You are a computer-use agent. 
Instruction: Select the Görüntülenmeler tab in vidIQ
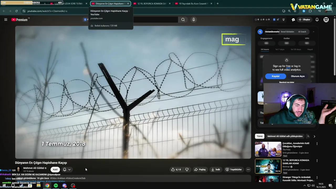click(272, 32)
